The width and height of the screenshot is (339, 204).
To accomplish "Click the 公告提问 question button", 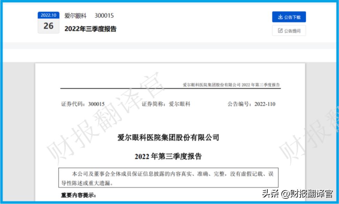I will pos(289,31).
